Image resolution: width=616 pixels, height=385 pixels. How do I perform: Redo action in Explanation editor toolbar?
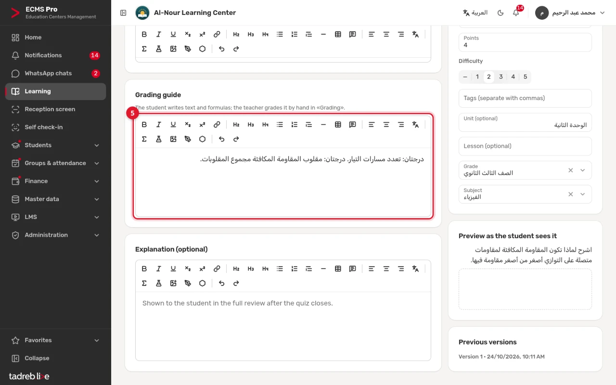236,283
